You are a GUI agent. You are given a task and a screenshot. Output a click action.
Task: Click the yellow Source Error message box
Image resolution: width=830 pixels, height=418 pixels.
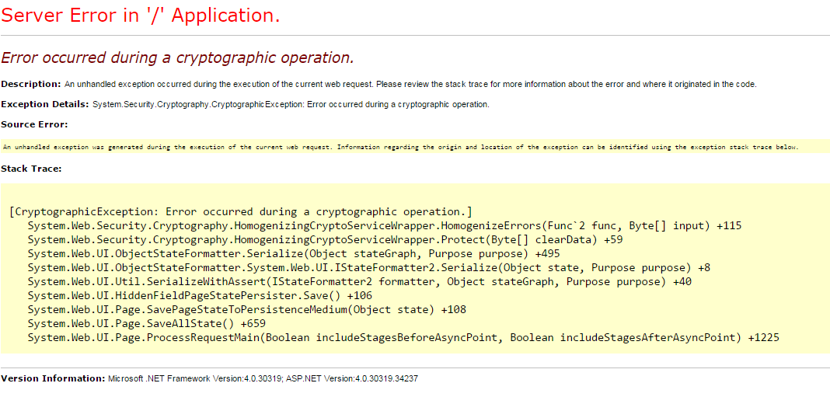coord(400,147)
